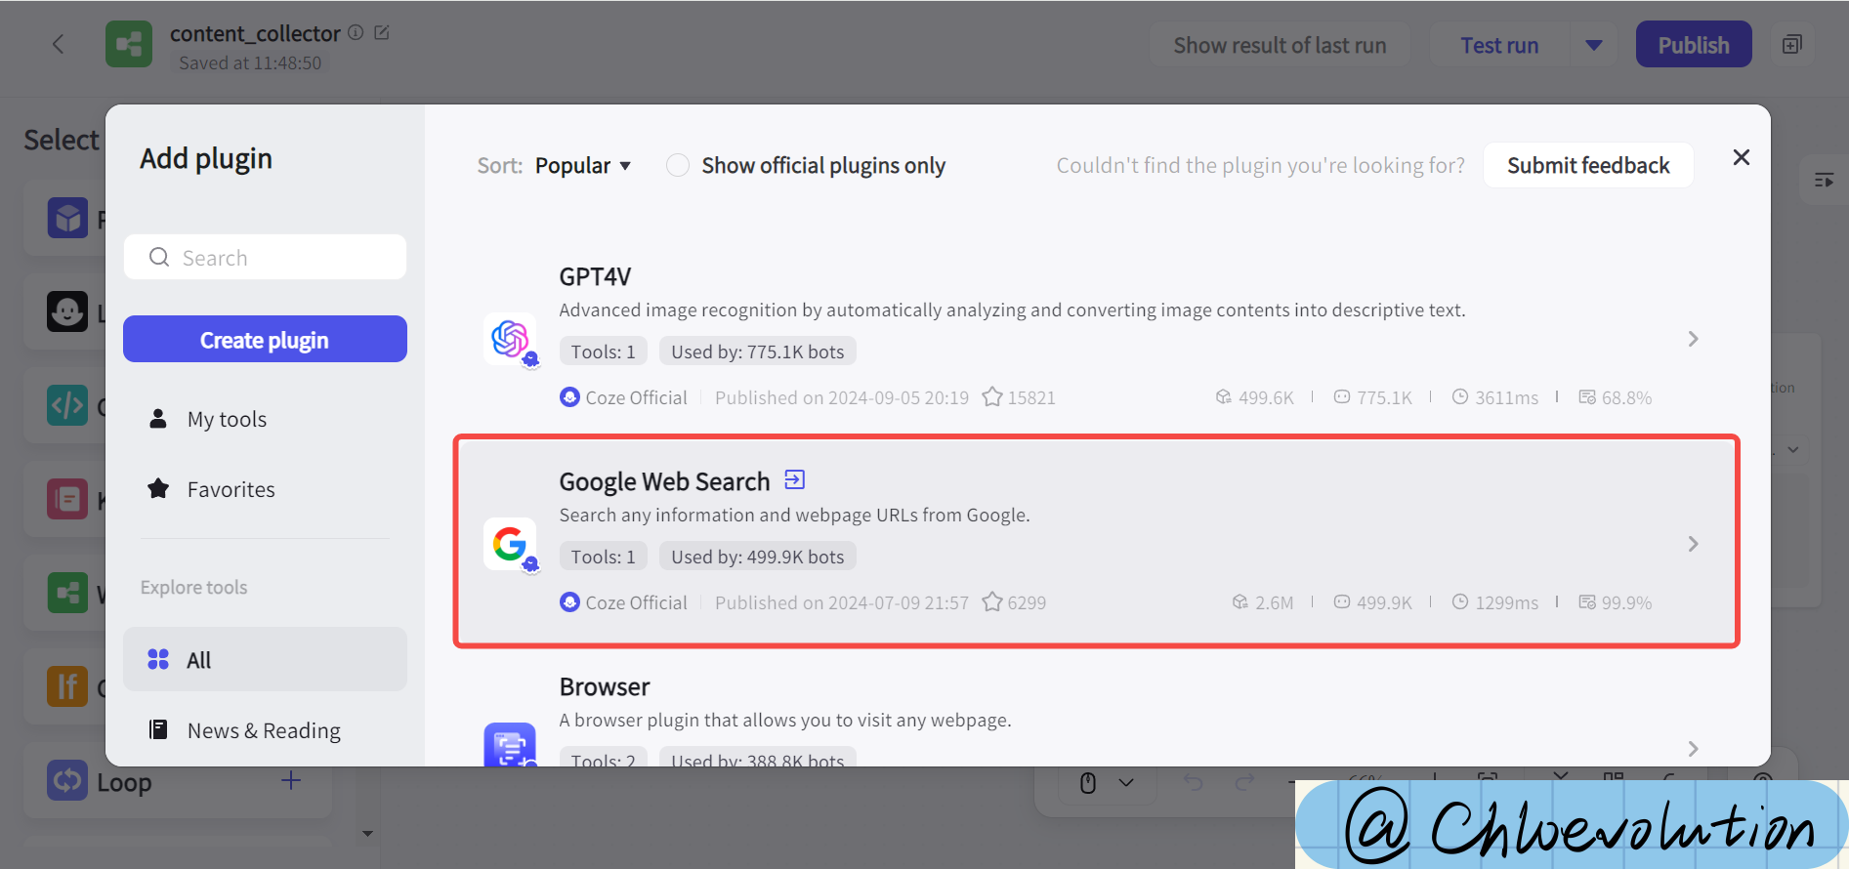The height and width of the screenshot is (869, 1849).
Task: Click the 99.9% success rate stat
Action: [x=1616, y=602]
